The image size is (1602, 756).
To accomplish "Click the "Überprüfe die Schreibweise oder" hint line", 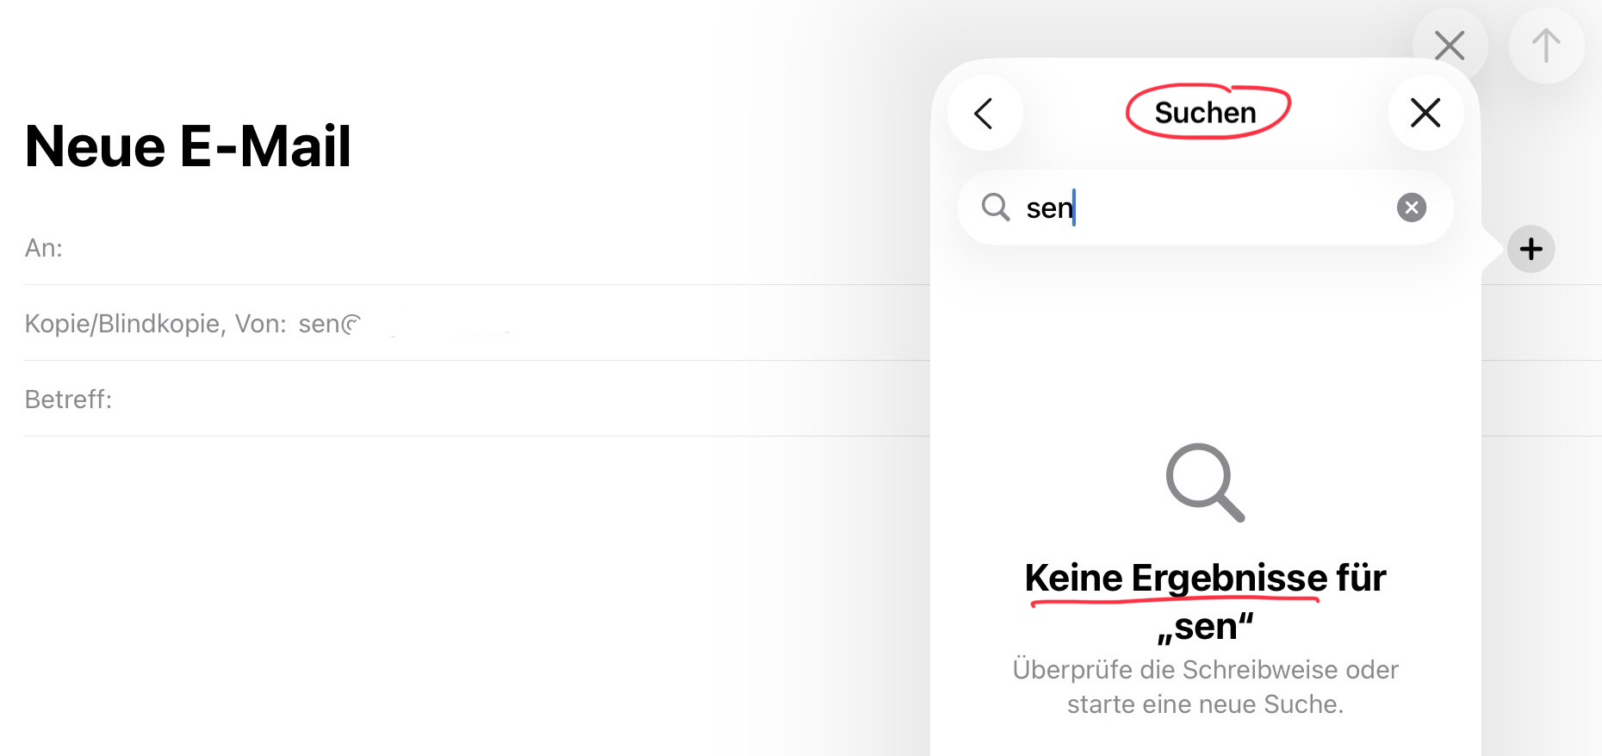I will [1205, 670].
